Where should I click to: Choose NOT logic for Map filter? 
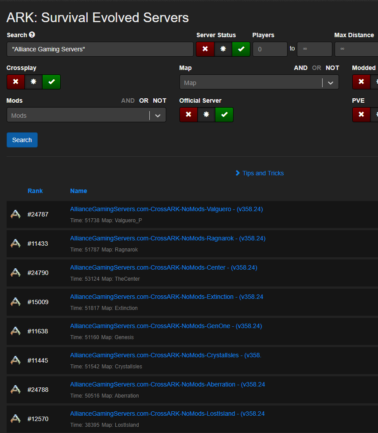[332, 68]
